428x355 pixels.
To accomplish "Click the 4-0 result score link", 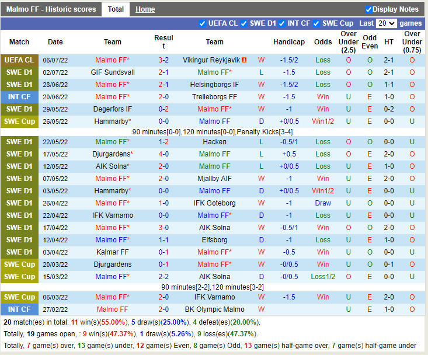I will [163, 154].
